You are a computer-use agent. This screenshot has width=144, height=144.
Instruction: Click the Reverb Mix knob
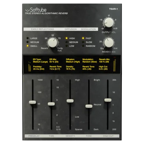109,43
